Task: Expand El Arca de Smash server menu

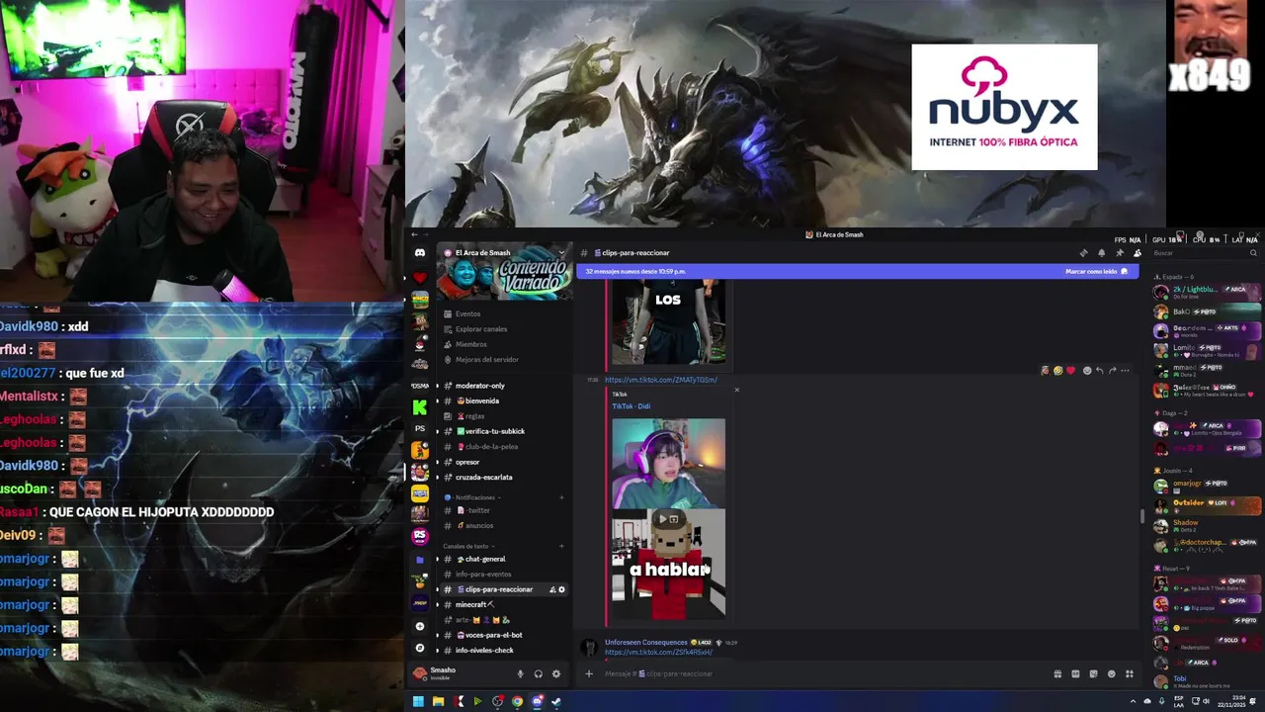Action: (x=562, y=253)
